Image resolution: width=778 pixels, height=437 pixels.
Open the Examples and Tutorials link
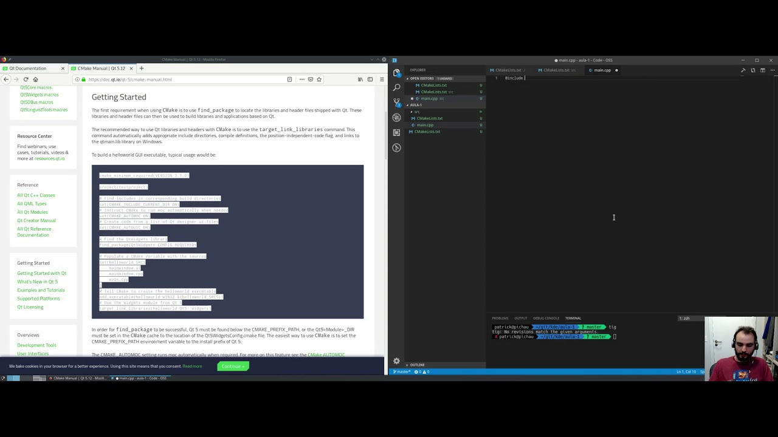click(x=41, y=290)
